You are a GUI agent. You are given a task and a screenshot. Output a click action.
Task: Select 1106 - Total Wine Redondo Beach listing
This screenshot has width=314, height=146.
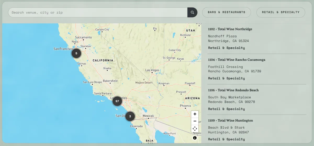(x=257, y=99)
